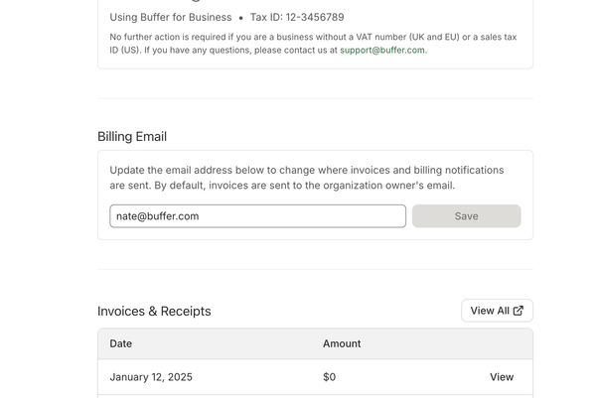Click the bullet separator before Tax ID
The width and height of the screenshot is (596, 398).
coord(241,18)
